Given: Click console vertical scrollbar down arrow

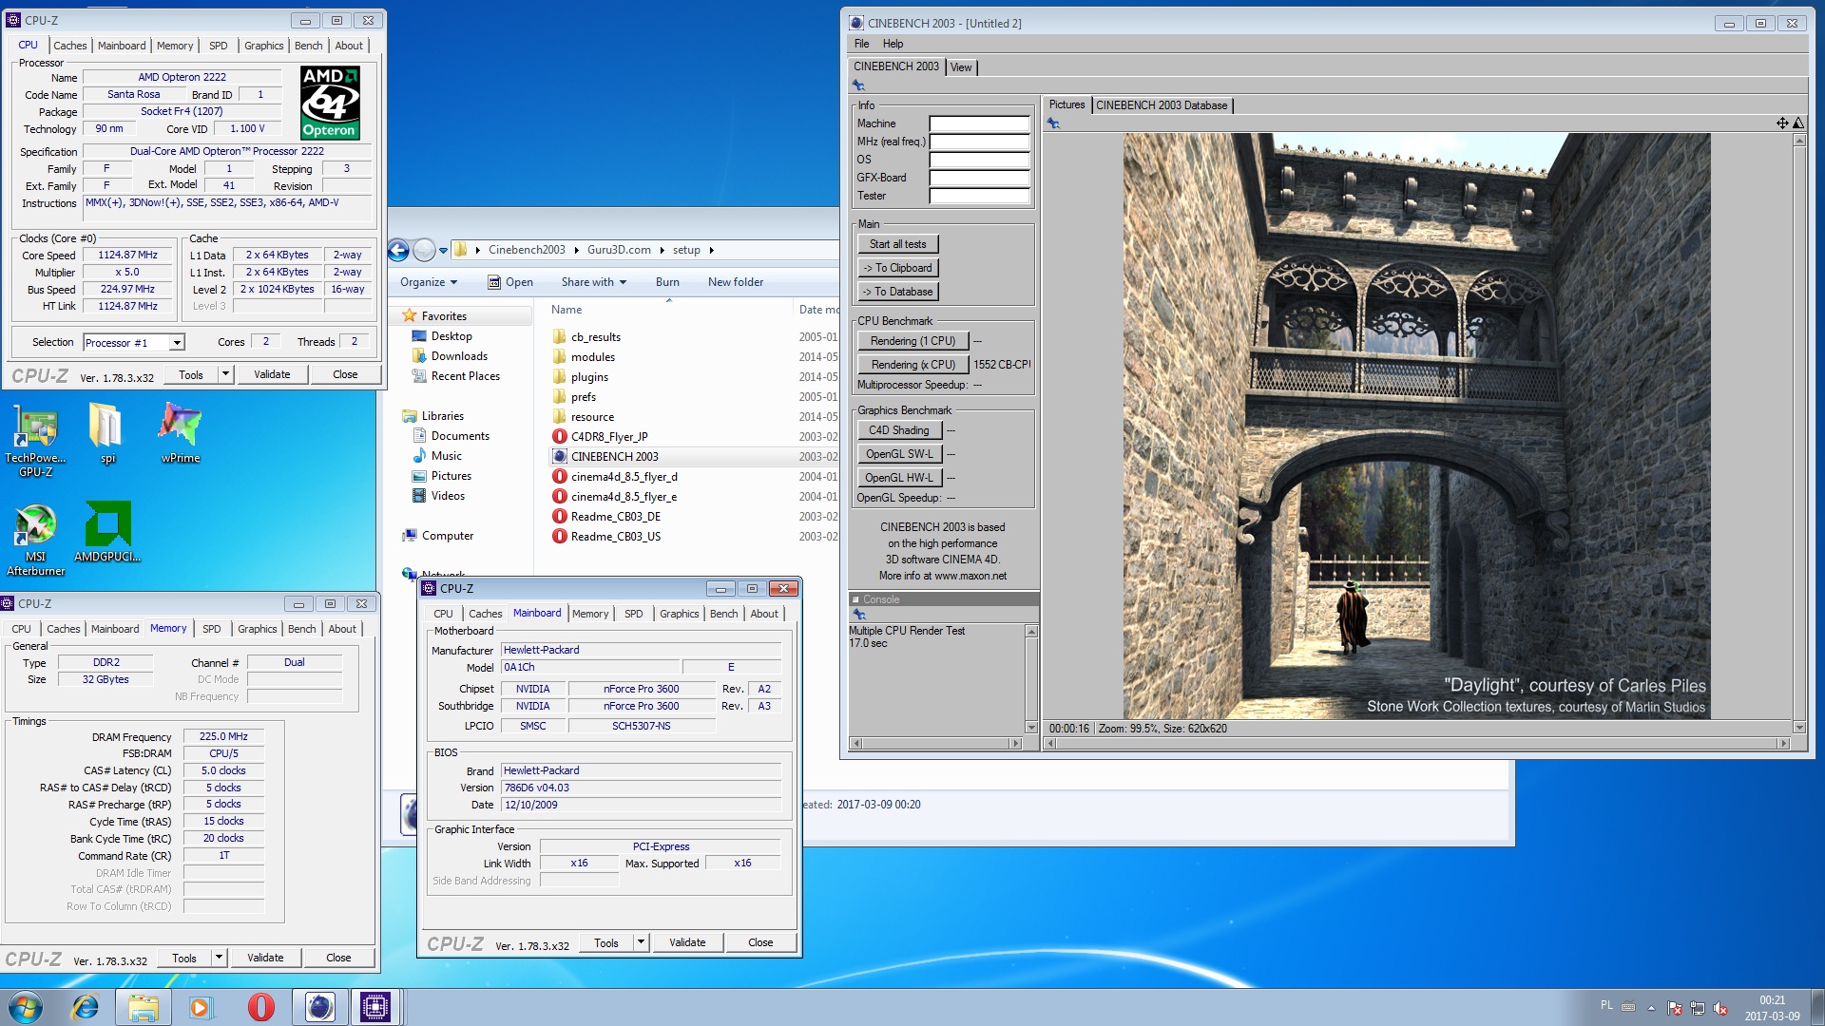Looking at the screenshot, I should pyautogui.click(x=1031, y=728).
